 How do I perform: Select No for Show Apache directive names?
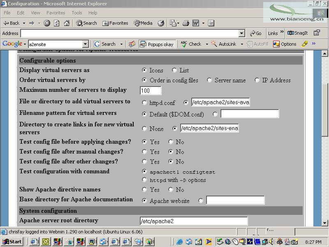171,190
